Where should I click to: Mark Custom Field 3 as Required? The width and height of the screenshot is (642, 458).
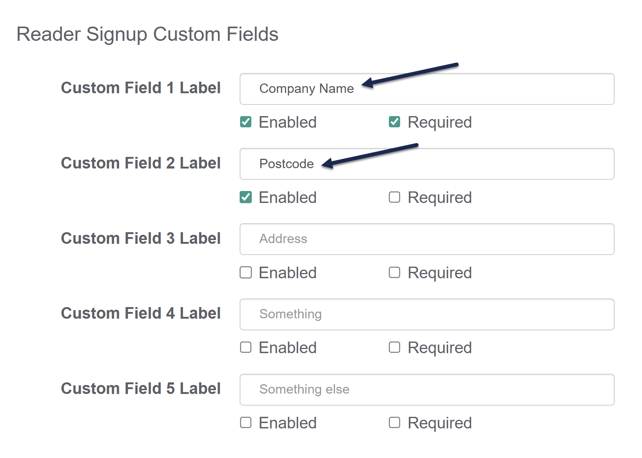[x=394, y=273]
